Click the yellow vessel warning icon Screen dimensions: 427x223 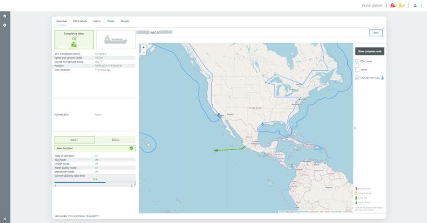point(401,5)
